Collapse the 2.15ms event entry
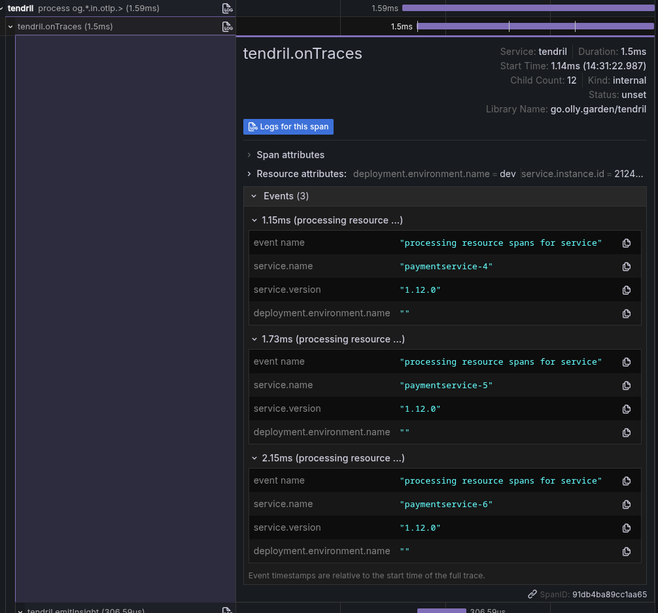The width and height of the screenshot is (658, 613). point(254,458)
